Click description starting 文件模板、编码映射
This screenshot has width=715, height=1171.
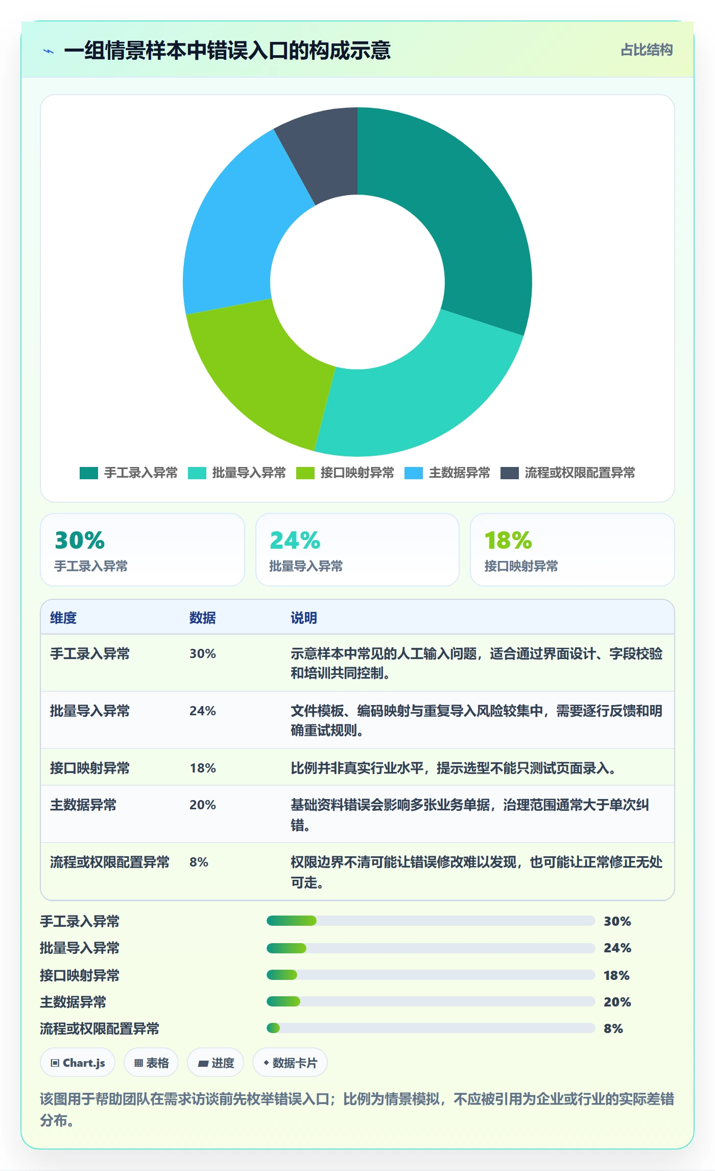pos(476,720)
